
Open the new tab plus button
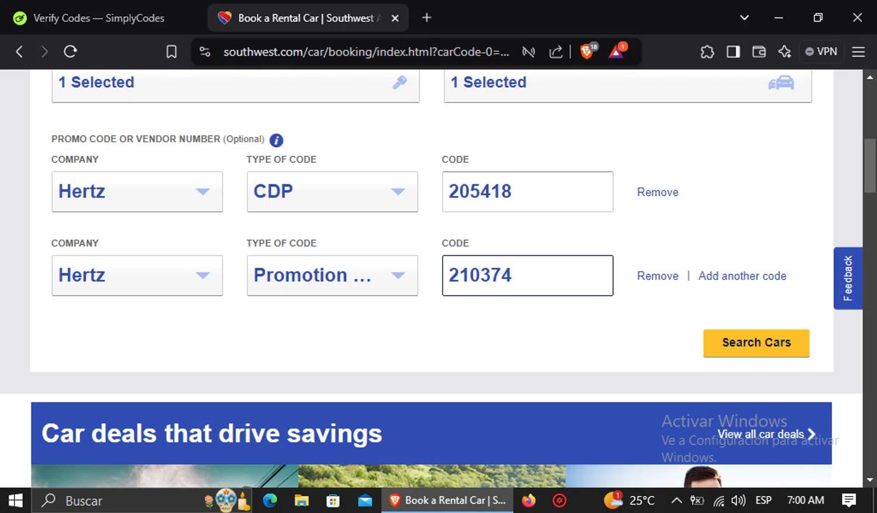click(x=427, y=18)
